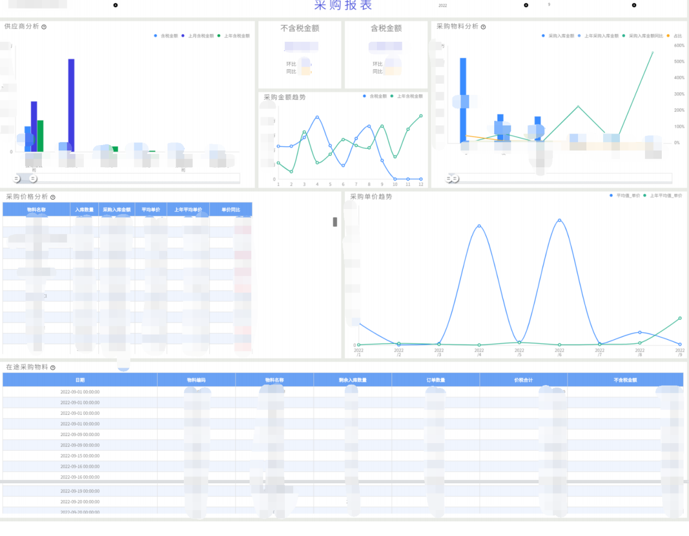Click peak data point at 2022/6 in 采购单价趋势
Screen dimensions: 689x536
pyautogui.click(x=560, y=220)
